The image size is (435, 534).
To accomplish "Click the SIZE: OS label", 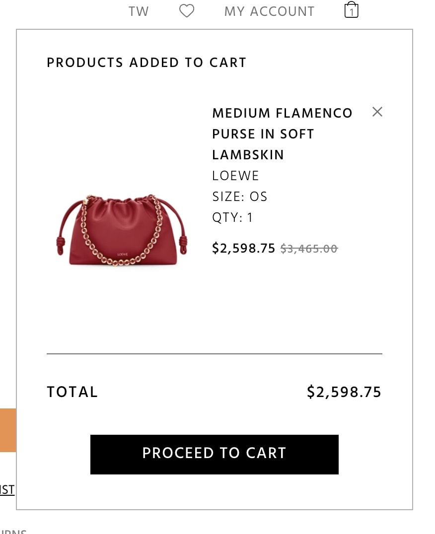I will click(240, 197).
